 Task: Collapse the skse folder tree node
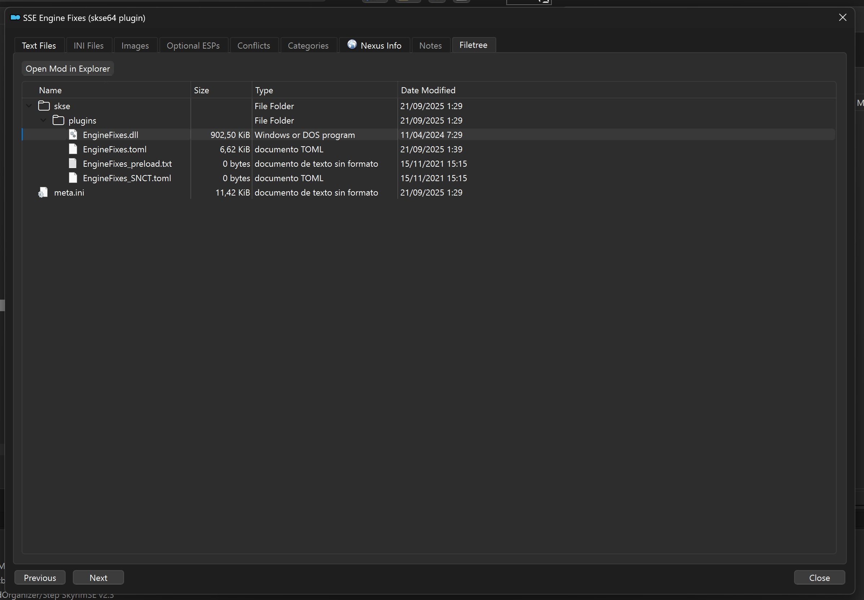(x=29, y=106)
